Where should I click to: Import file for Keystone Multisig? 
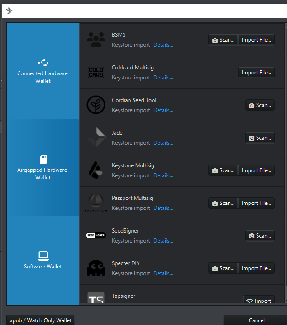pyautogui.click(x=256, y=170)
